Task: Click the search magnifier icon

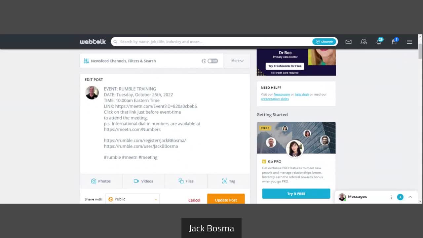Action: 115,42
